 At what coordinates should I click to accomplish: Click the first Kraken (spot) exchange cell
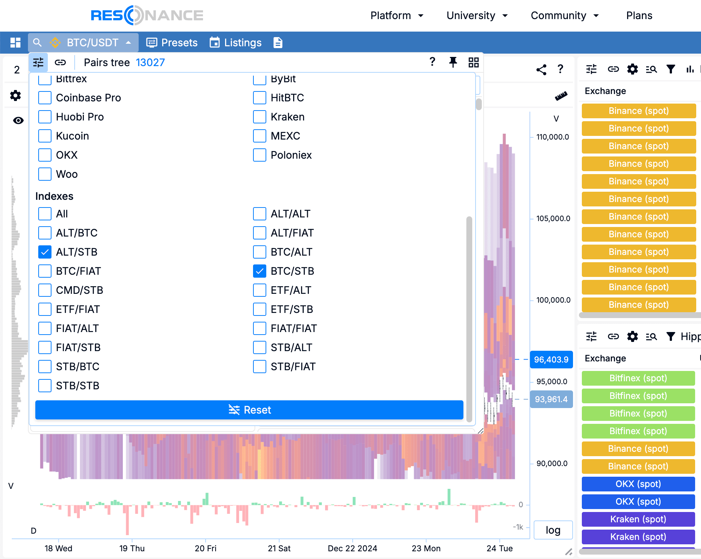(638, 519)
